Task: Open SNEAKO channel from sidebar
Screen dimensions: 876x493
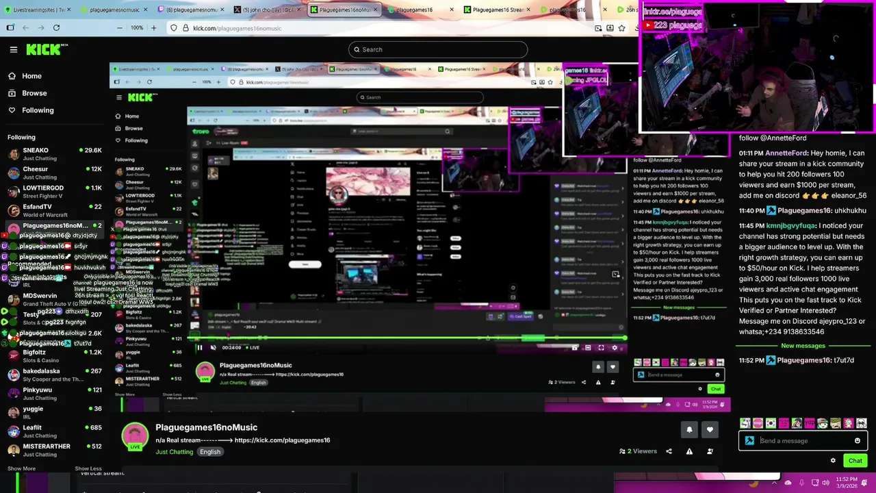Action: 55,154
